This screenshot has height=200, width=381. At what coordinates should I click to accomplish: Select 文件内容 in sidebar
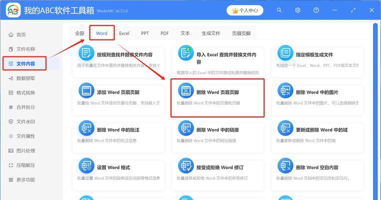click(26, 63)
